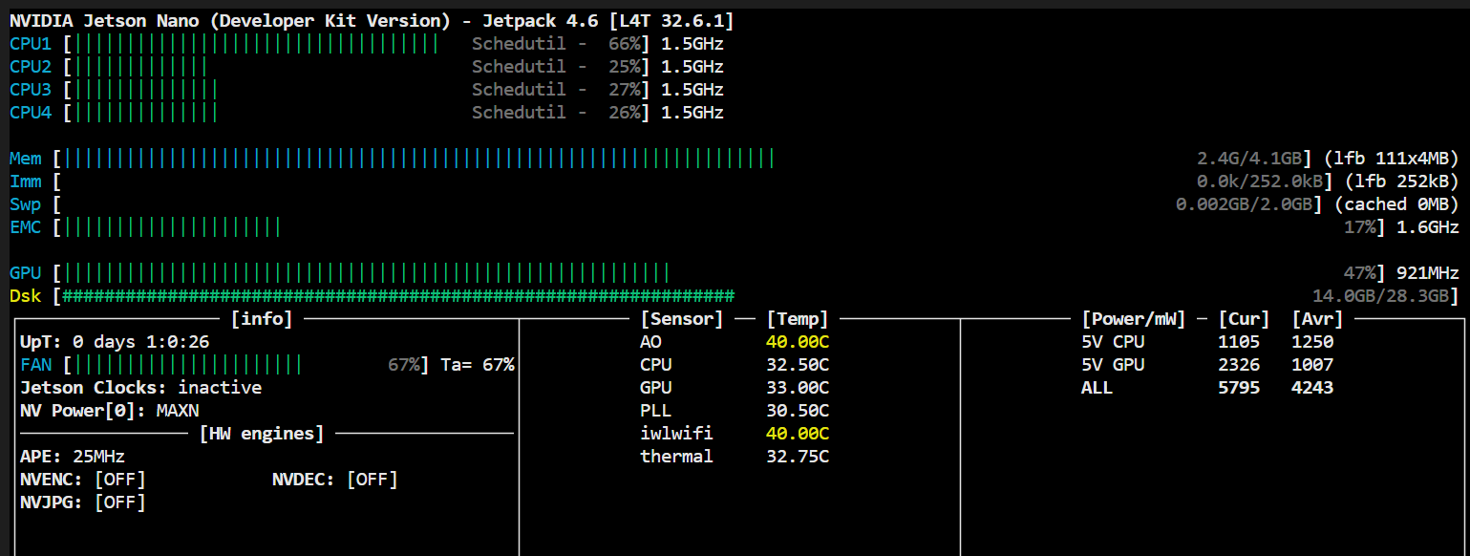1470x556 pixels.
Task: Click the EMC label
Action: pos(26,227)
